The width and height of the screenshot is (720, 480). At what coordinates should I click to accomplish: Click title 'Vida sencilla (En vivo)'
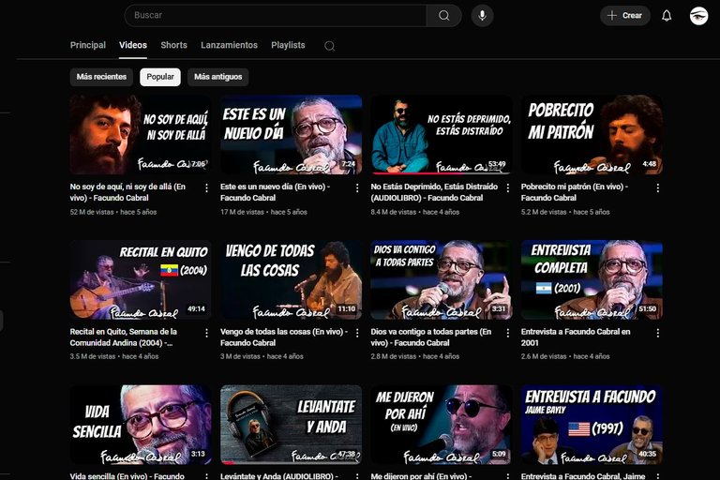tap(127, 476)
